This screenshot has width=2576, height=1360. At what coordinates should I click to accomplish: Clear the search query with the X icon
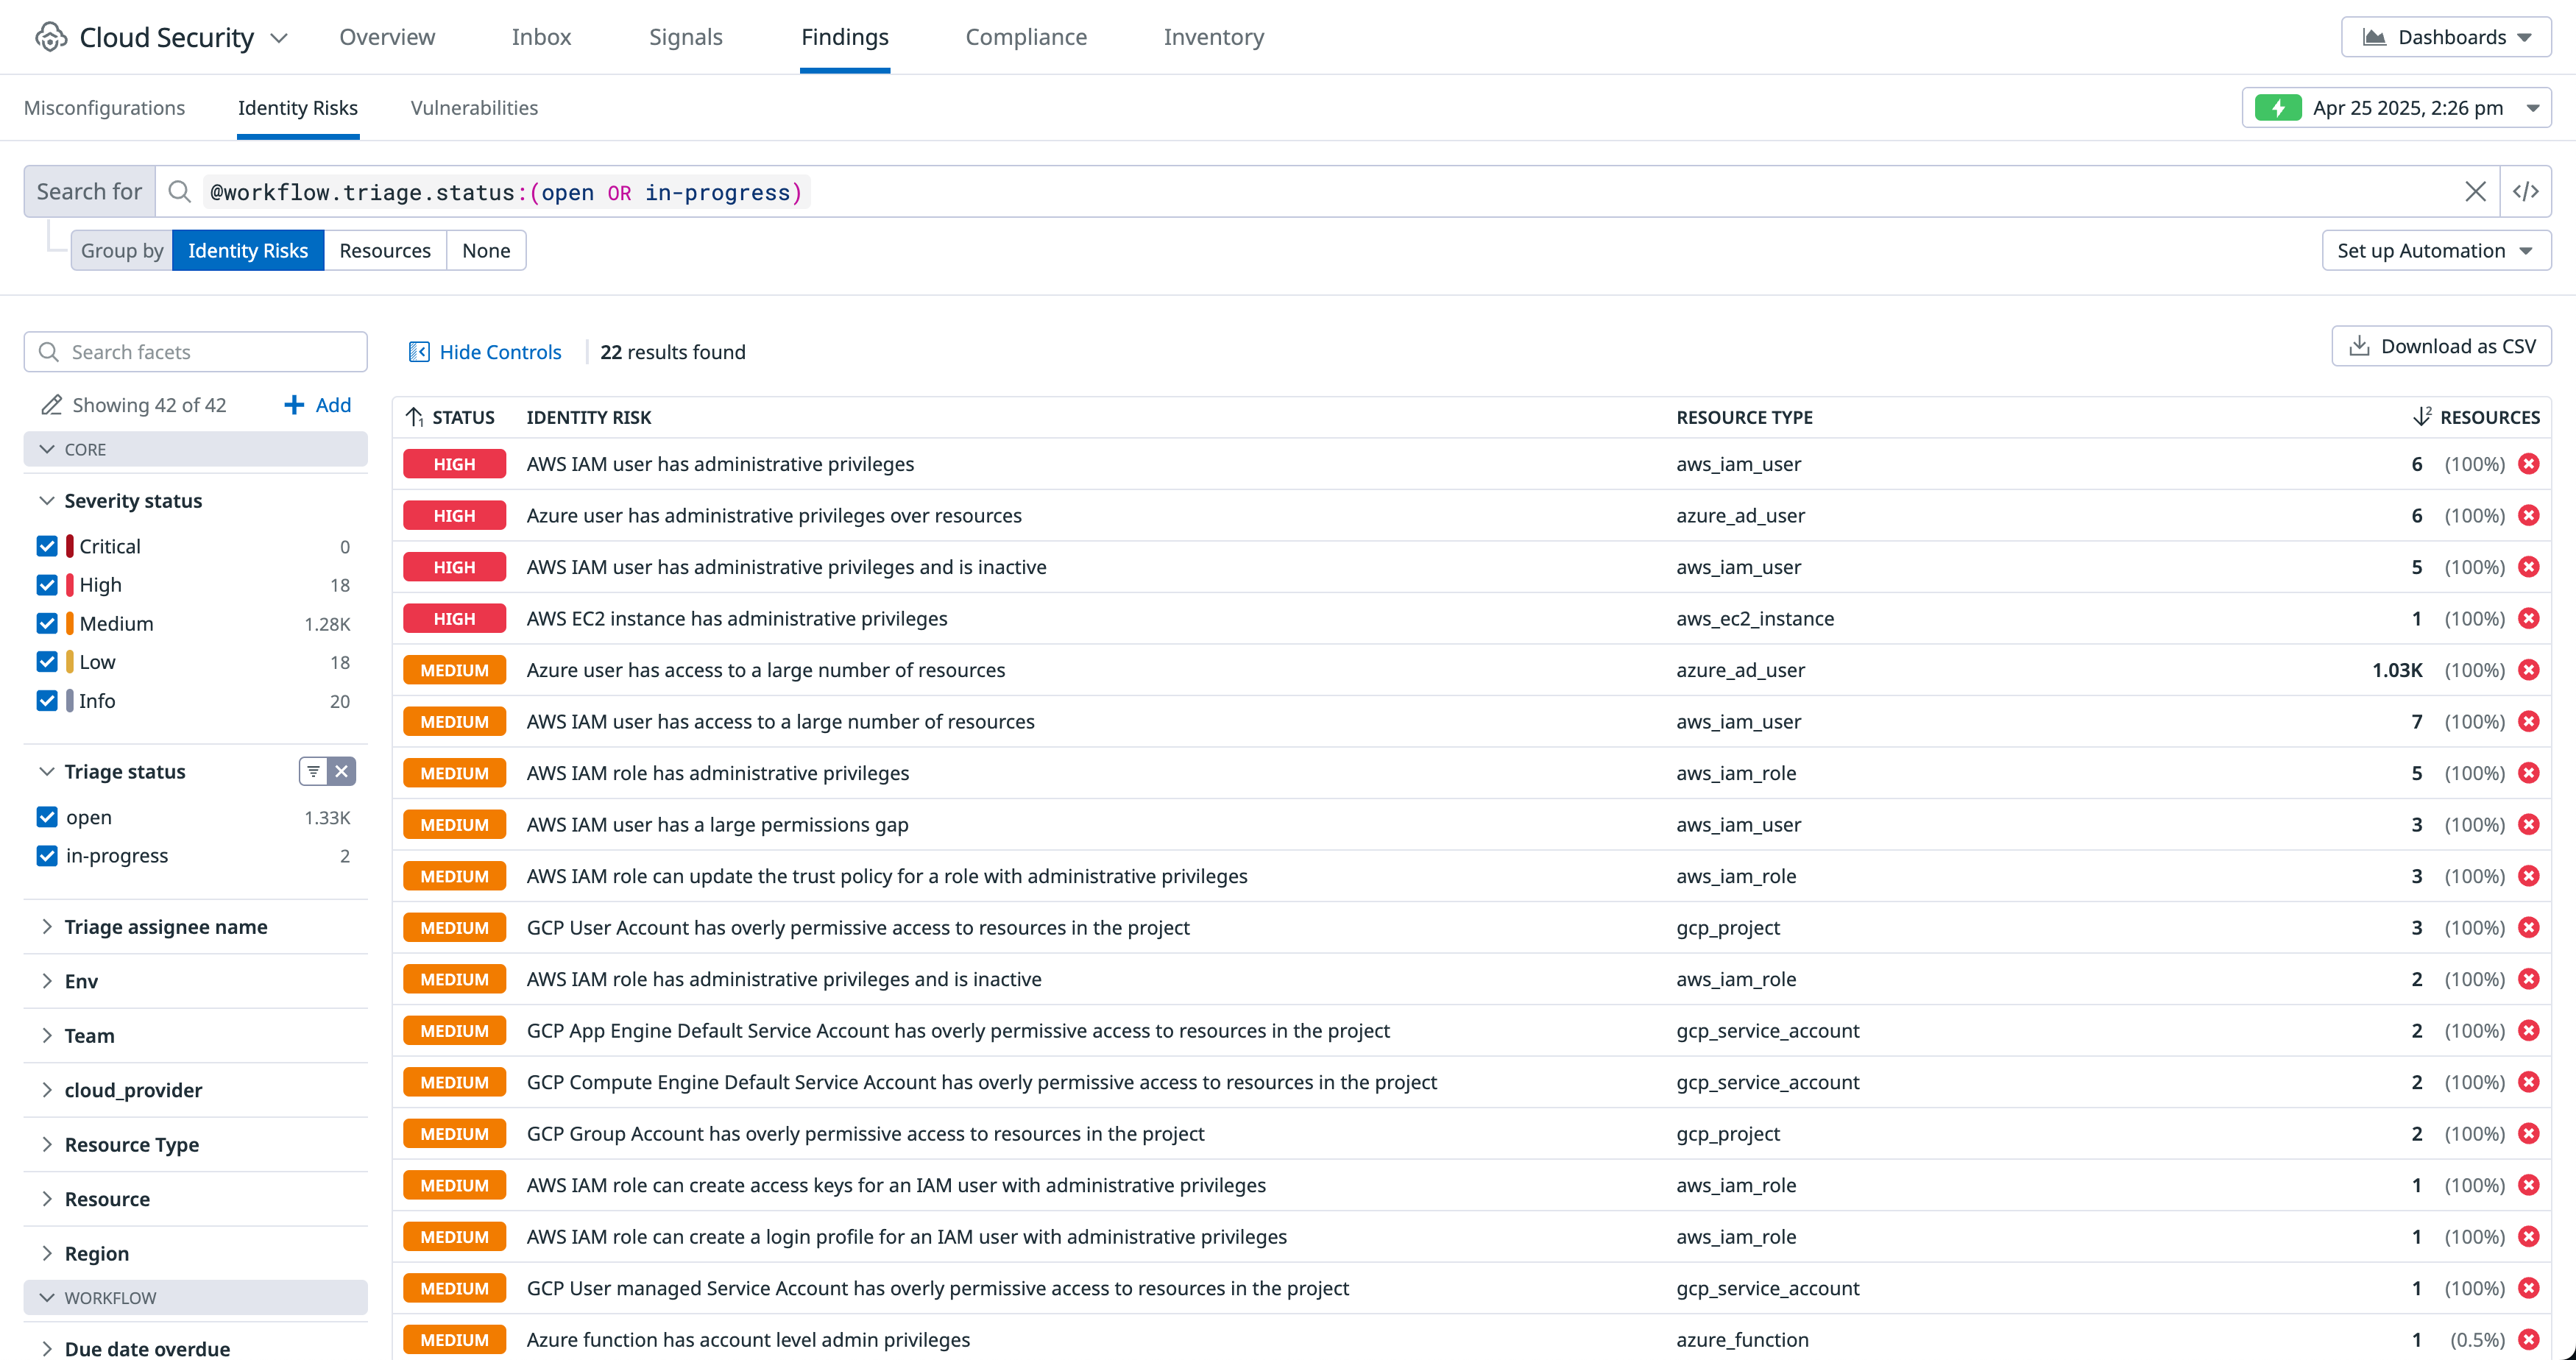pos(2475,191)
